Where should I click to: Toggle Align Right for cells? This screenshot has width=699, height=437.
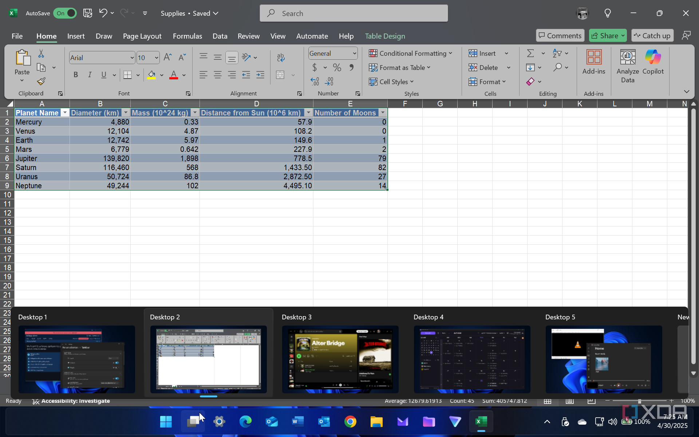pyautogui.click(x=232, y=75)
